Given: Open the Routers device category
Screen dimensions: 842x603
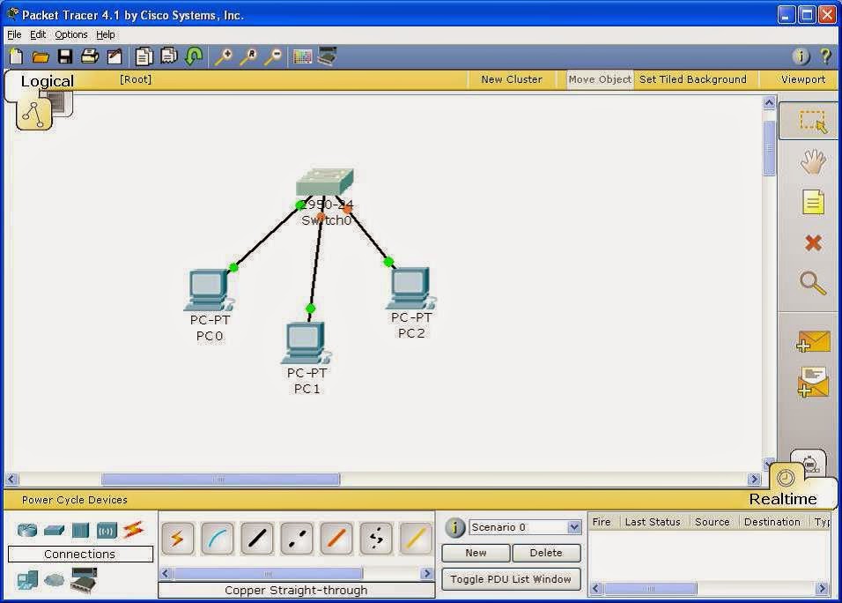Looking at the screenshot, I should pyautogui.click(x=26, y=529).
